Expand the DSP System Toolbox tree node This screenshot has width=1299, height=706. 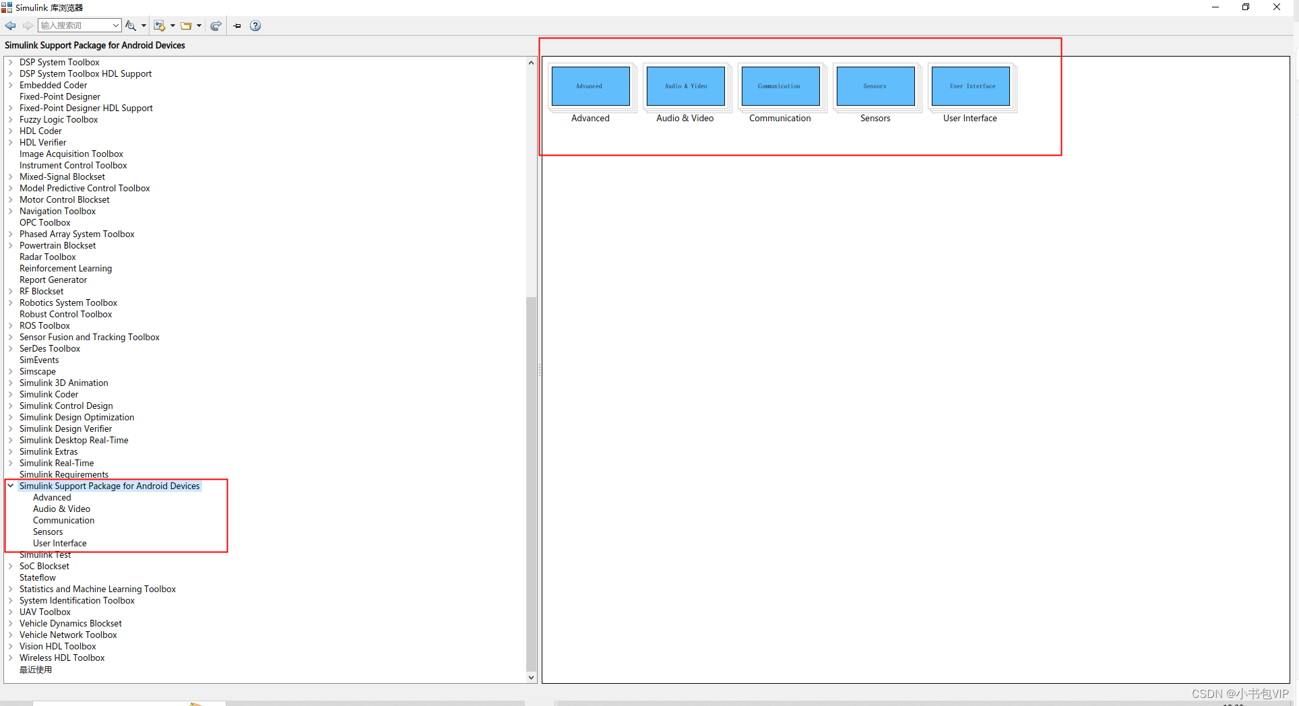click(x=10, y=62)
